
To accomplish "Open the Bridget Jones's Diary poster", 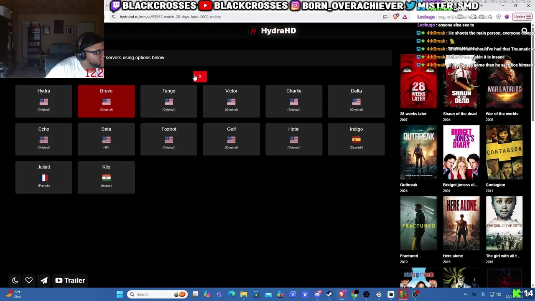I will click(x=461, y=152).
